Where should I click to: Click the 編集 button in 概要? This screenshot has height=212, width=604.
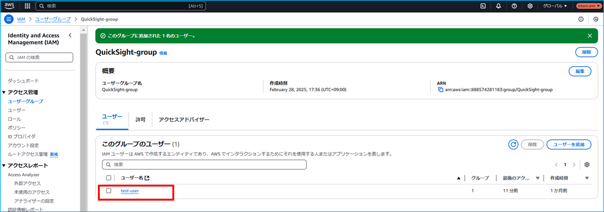click(x=580, y=71)
